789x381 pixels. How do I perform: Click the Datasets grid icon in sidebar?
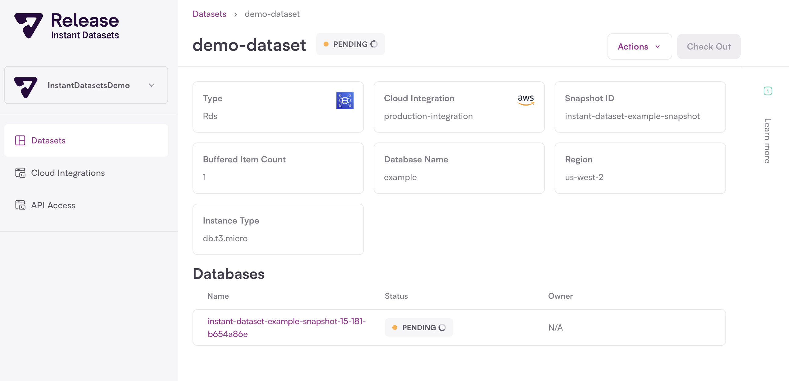click(x=20, y=140)
